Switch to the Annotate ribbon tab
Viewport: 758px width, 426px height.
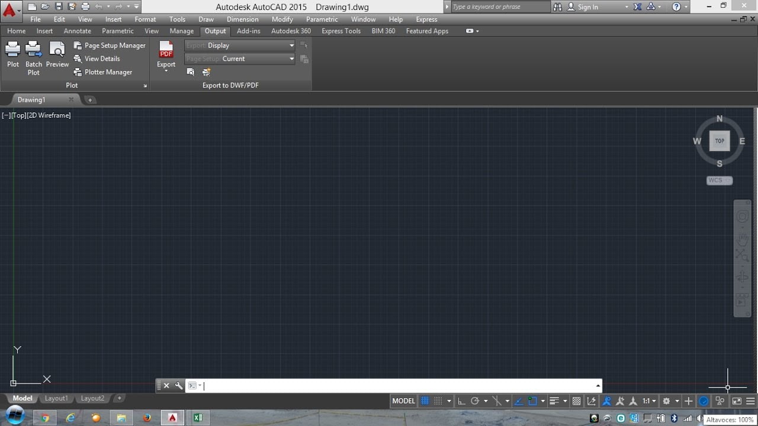click(78, 31)
